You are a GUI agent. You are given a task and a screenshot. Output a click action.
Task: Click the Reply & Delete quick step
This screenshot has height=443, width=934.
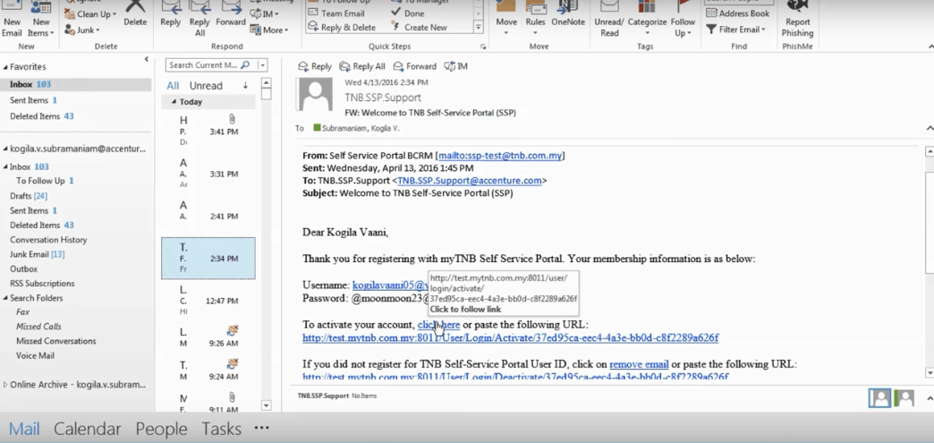click(x=342, y=27)
